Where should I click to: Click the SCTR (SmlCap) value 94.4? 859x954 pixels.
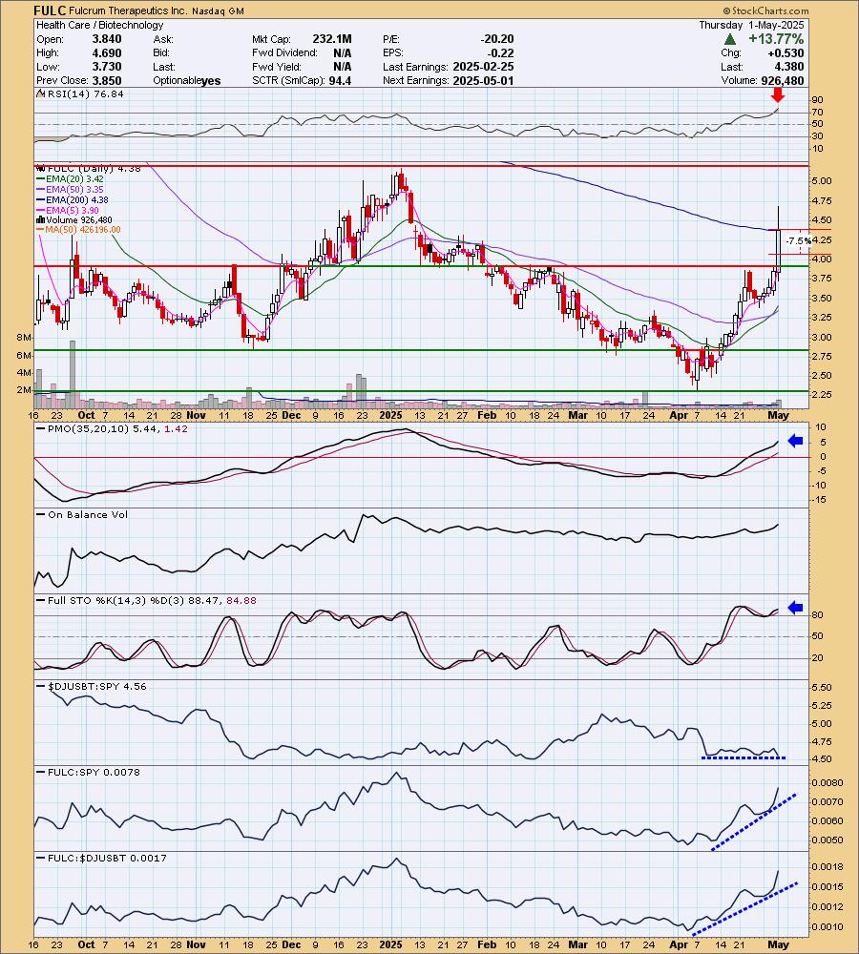340,81
